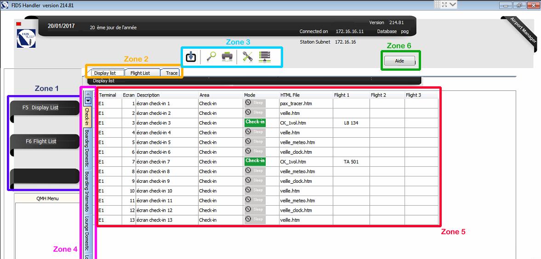
Task: Click Sleep mode indicator for écran check-in 13
Action: (x=255, y=220)
